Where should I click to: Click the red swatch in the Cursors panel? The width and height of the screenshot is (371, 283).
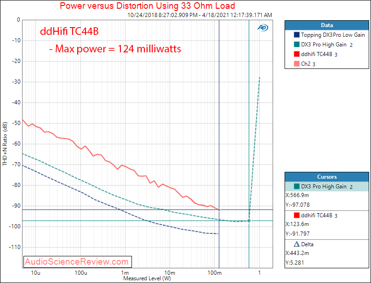(297, 215)
